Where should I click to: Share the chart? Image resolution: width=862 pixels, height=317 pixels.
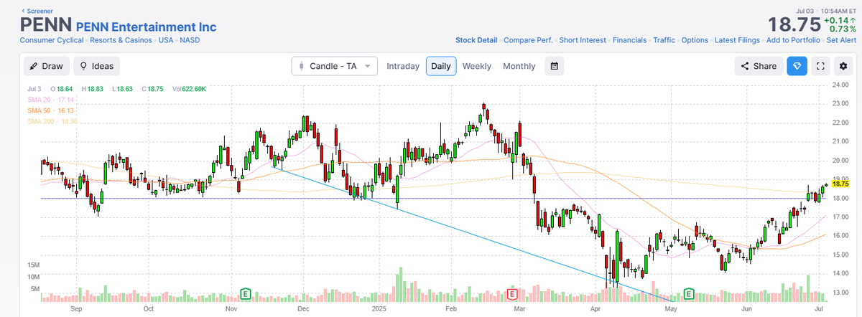(x=759, y=66)
